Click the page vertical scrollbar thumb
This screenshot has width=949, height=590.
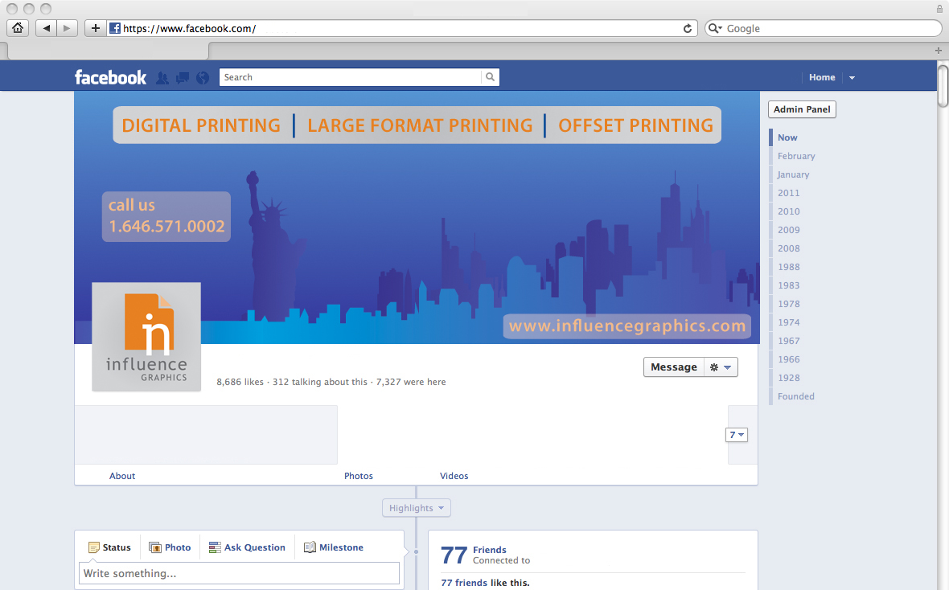coord(943,86)
